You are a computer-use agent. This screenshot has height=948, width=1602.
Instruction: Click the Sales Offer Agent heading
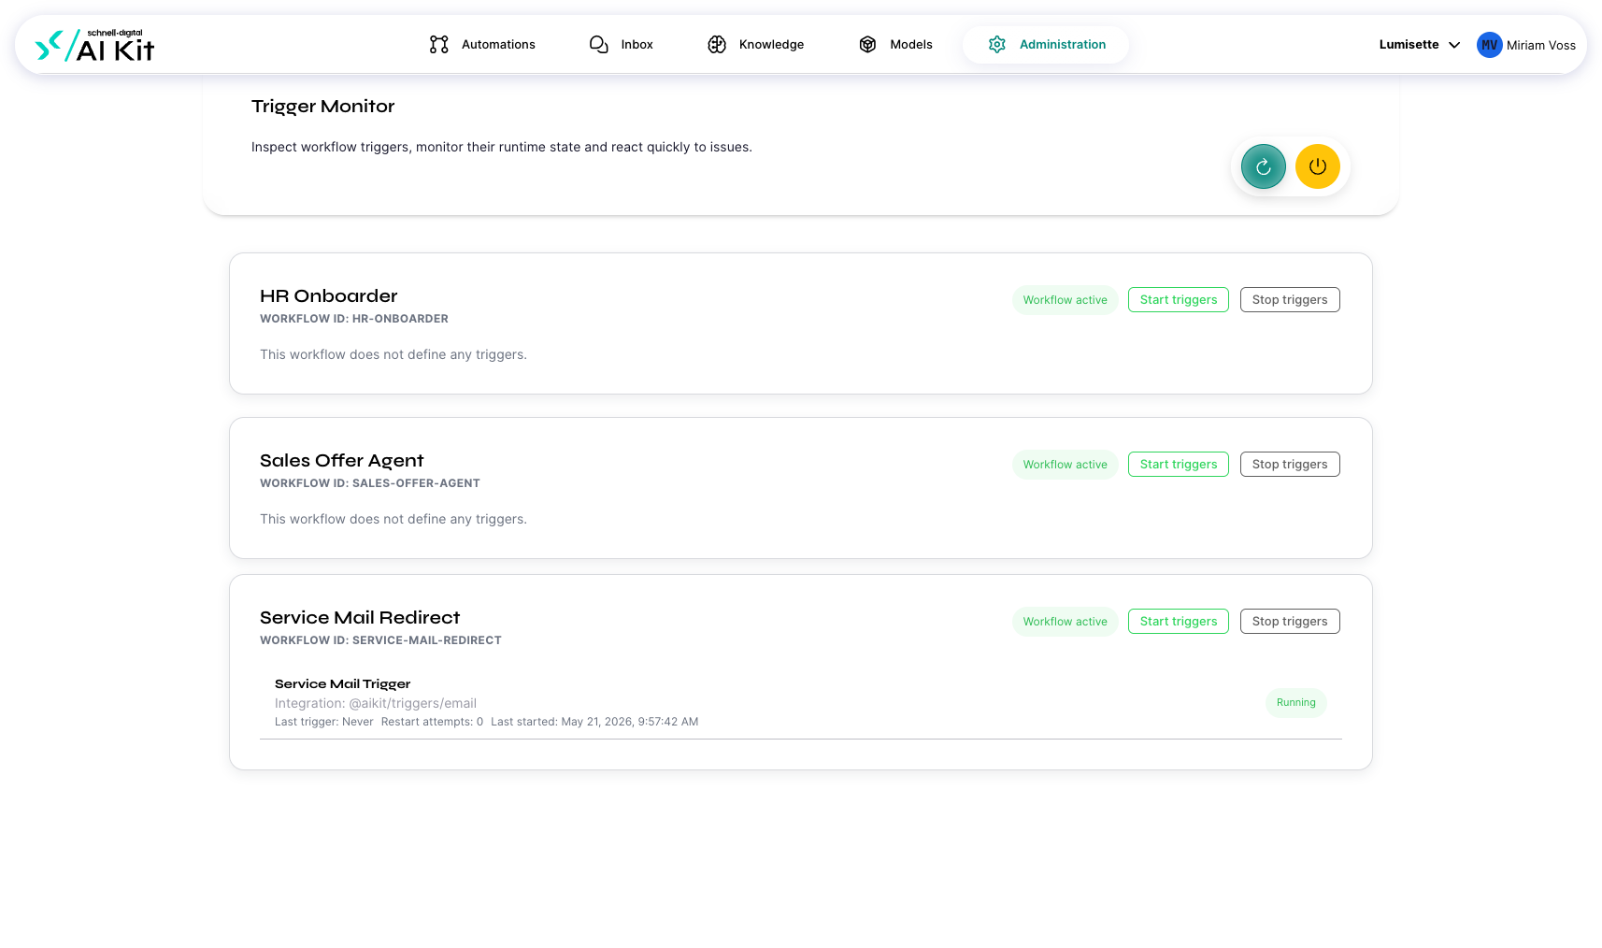coord(342,461)
